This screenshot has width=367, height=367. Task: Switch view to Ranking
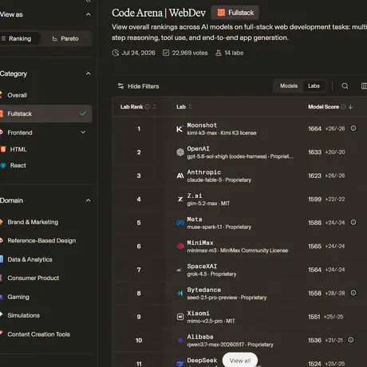click(19, 38)
